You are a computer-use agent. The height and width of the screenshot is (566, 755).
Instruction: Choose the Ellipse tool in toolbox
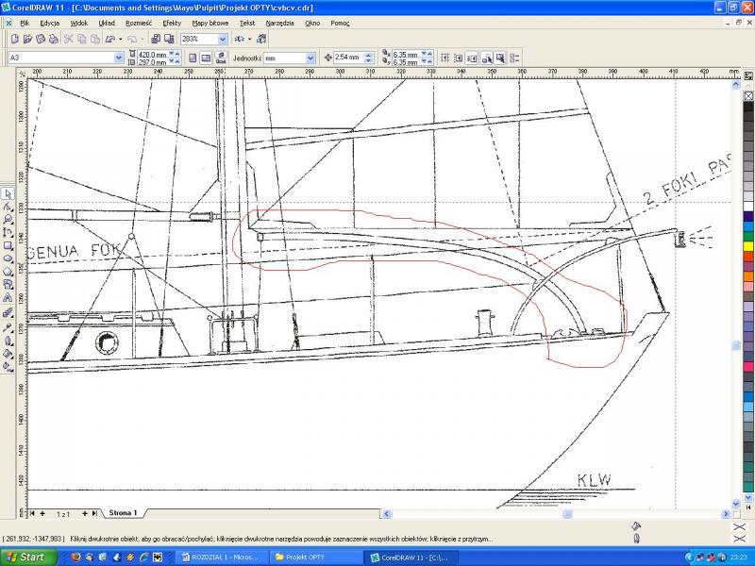coord(8,258)
